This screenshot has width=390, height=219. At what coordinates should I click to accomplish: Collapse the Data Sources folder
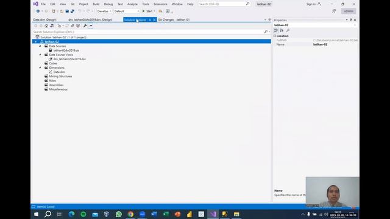tap(40, 46)
